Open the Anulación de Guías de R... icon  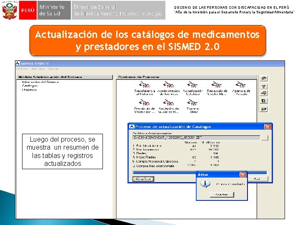[169, 106]
